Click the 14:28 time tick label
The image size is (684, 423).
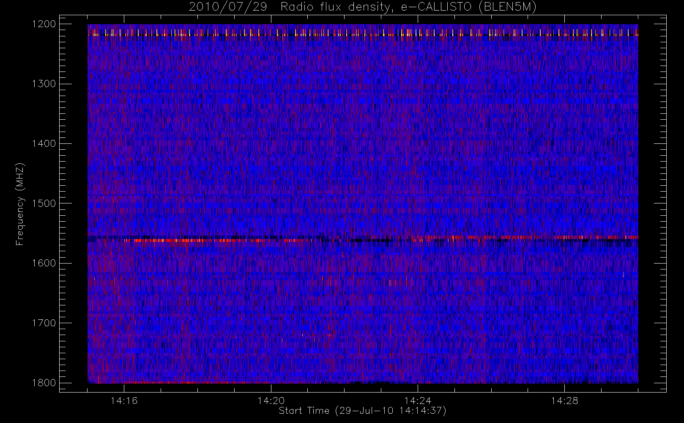(564, 400)
